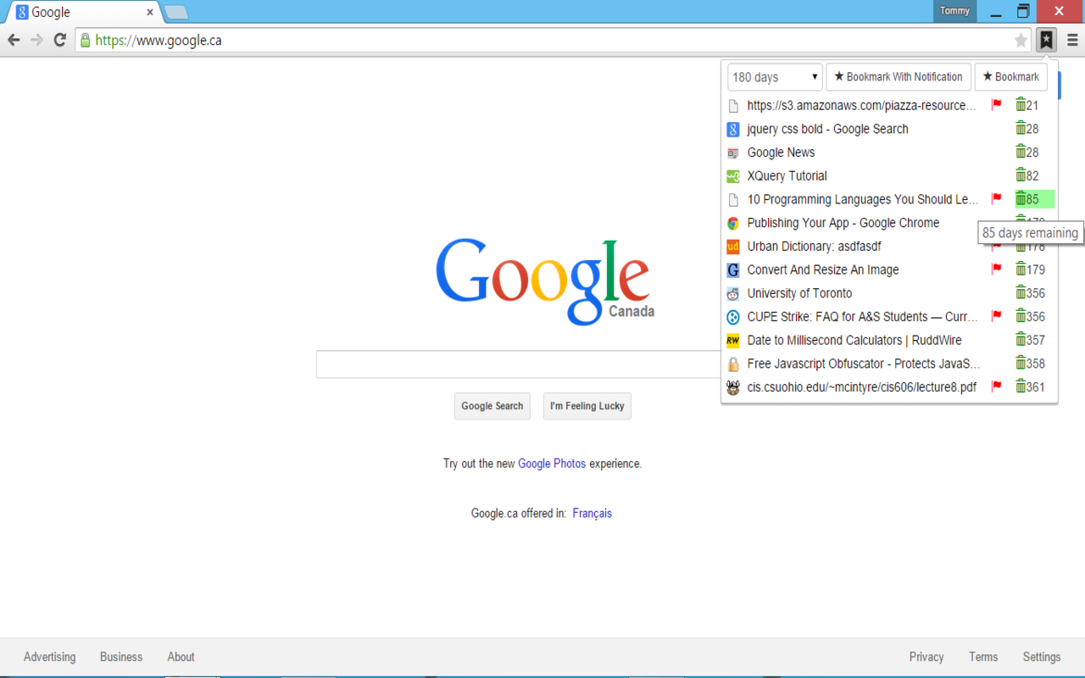Screen dimensions: 1085x678
Task: Open the jquery css bold - Google Search bookmark
Action: (x=827, y=129)
